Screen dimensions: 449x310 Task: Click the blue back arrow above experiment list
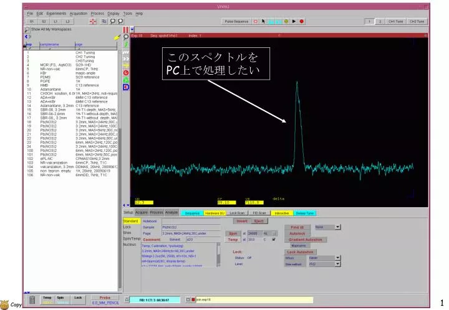click(x=26, y=37)
